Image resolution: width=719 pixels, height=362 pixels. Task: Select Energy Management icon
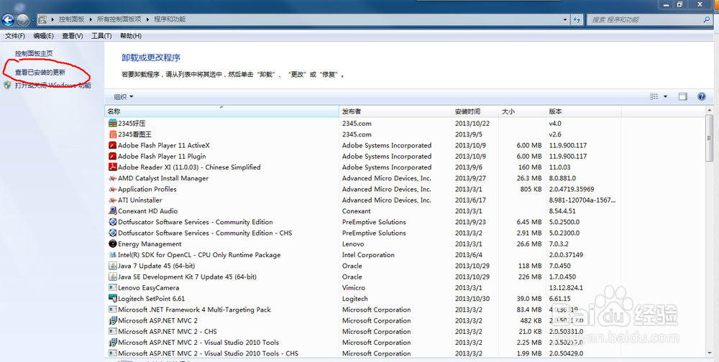pos(113,243)
